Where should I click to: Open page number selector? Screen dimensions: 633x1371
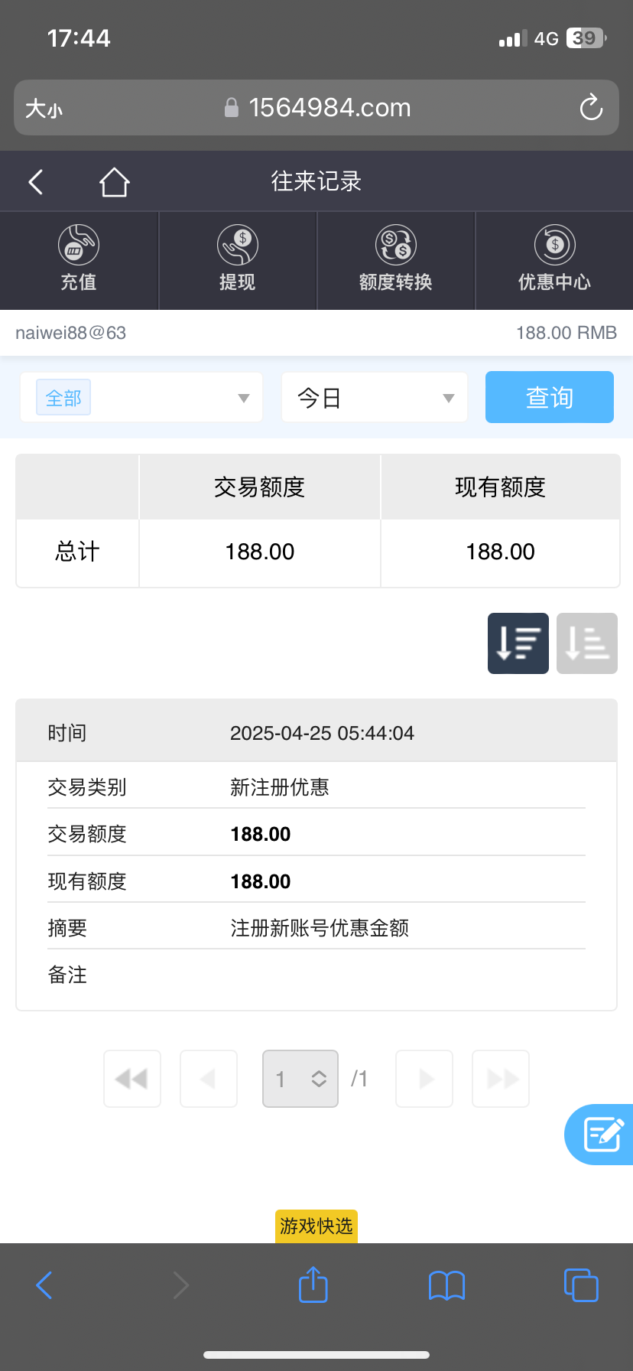coord(300,1079)
